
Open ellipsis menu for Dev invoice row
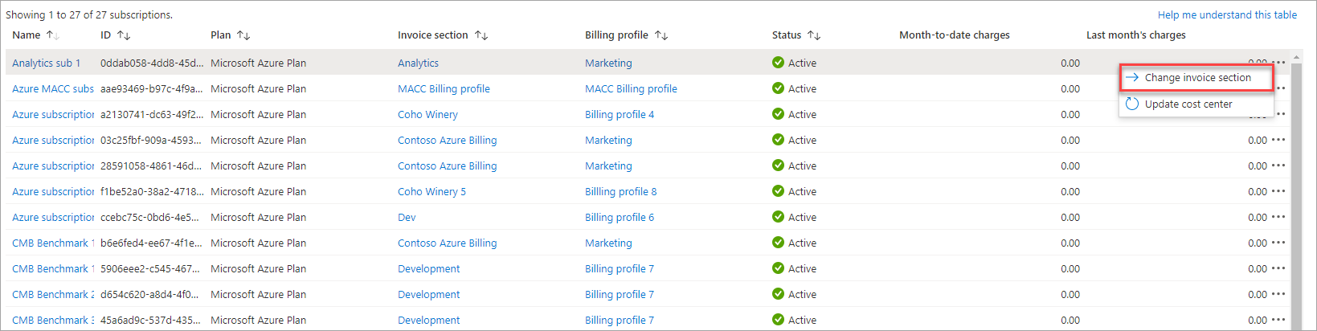(x=1278, y=217)
